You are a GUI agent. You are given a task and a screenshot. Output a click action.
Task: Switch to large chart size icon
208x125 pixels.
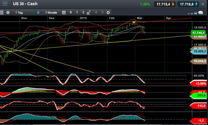[196, 13]
